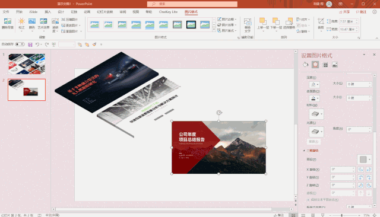Click the Notes (备注) status bar button
This screenshot has height=217, width=380.
(x=279, y=215)
